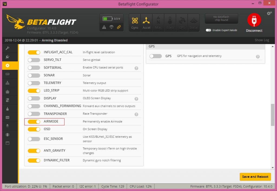The height and width of the screenshot is (191, 277).
Task: Enable GPS for navigation toggle
Action: point(156,56)
